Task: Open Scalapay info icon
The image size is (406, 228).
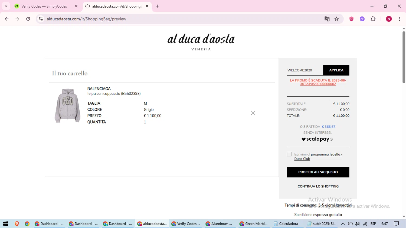Action: click(331, 139)
